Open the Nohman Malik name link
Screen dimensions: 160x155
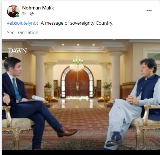38,8
